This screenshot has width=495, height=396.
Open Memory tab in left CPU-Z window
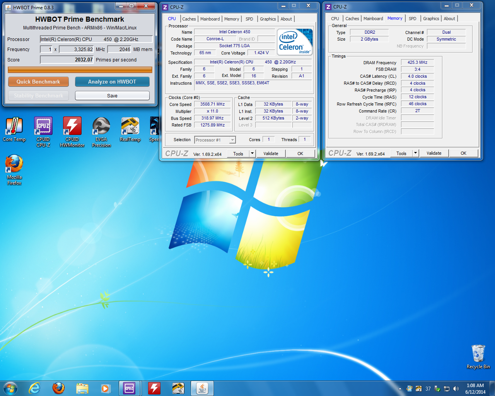coord(232,19)
